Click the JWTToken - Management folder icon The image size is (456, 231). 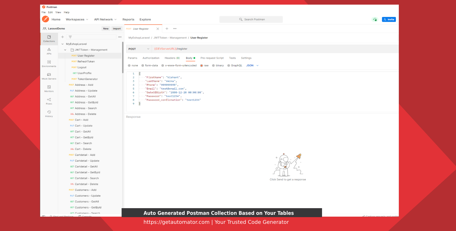click(x=72, y=50)
